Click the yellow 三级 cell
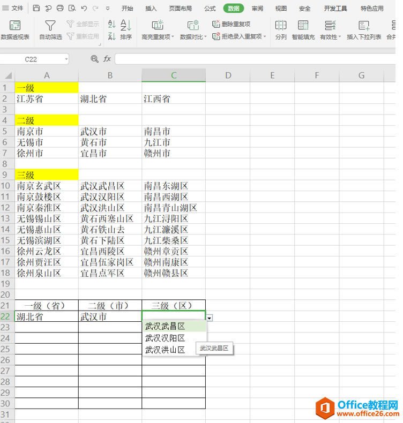The width and height of the screenshot is (403, 423). point(47,175)
